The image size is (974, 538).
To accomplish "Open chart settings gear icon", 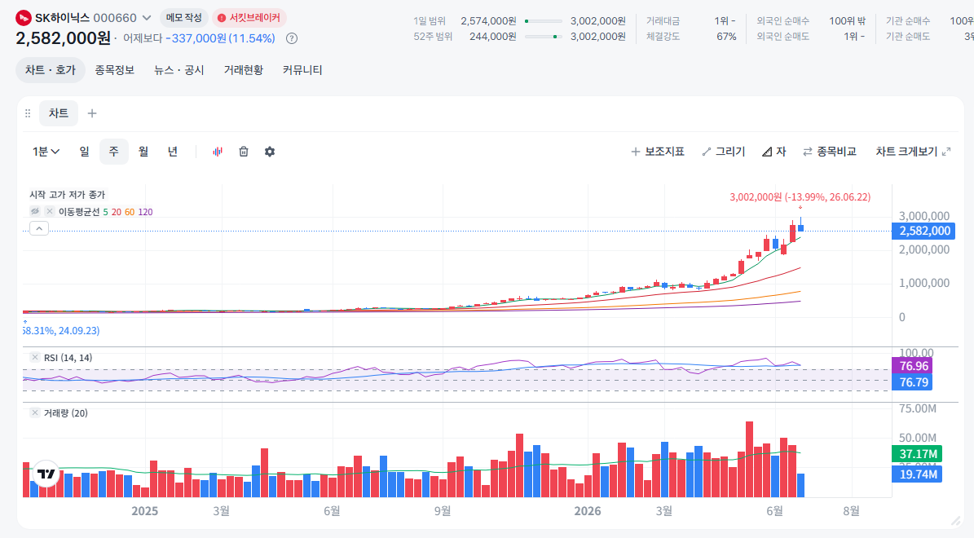I will tap(270, 152).
